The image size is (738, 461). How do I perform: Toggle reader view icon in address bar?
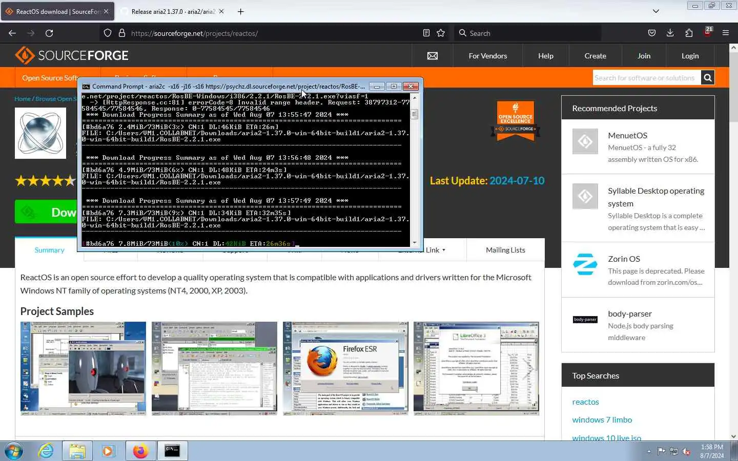click(x=426, y=33)
